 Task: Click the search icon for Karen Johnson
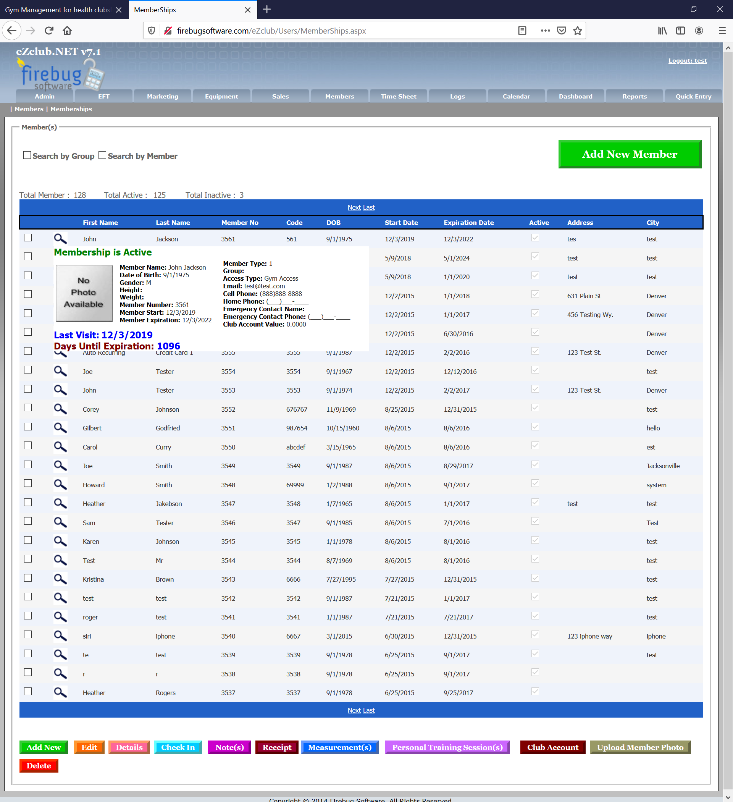tap(60, 541)
